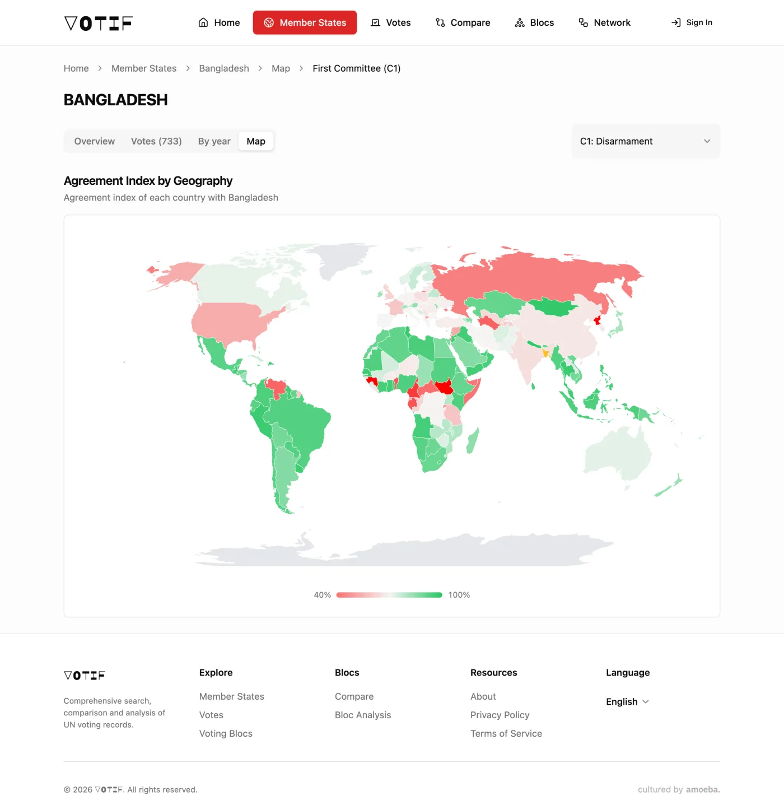Click Home in the breadcrumb

[x=76, y=68]
